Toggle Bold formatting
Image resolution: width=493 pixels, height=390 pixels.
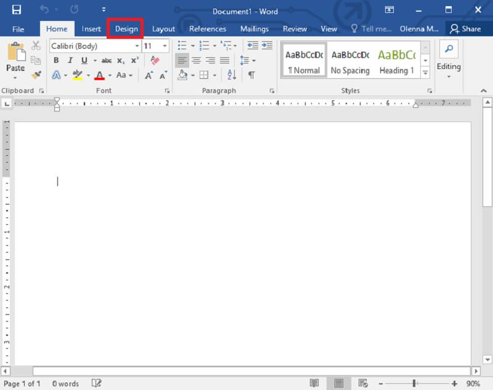coord(56,60)
